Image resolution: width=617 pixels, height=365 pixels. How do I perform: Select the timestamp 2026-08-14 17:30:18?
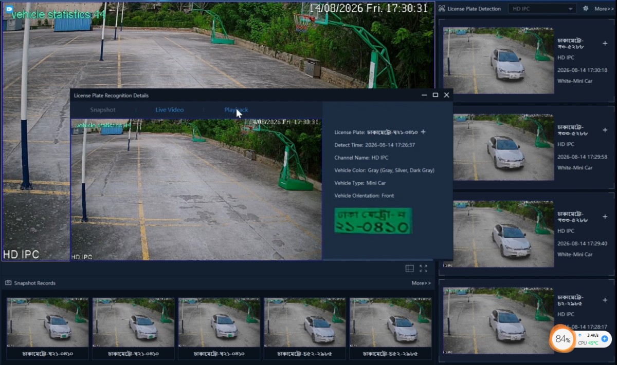pos(582,70)
